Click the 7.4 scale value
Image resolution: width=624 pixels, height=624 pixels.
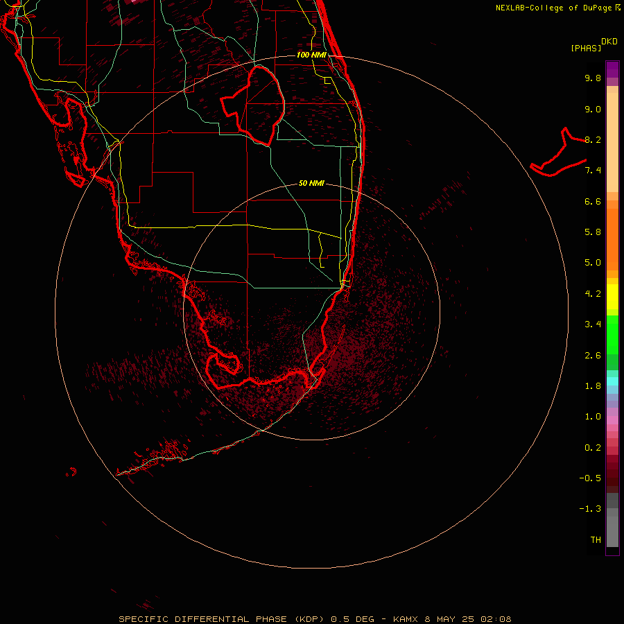pos(593,171)
